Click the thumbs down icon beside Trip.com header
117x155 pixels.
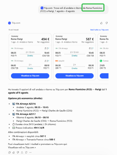[107, 23]
